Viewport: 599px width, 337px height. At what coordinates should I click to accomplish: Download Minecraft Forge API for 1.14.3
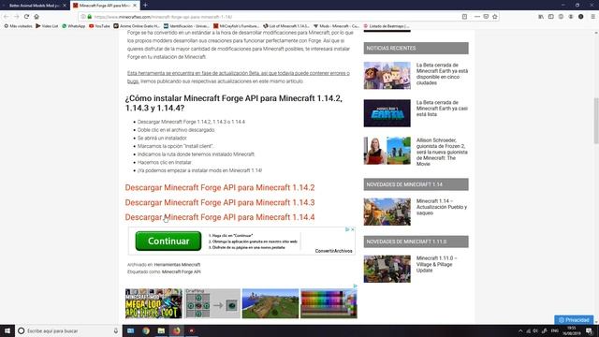point(220,202)
